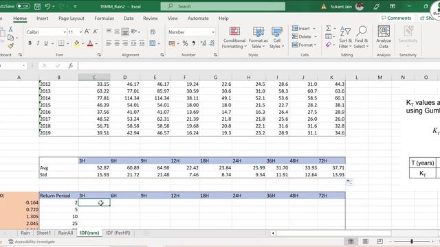
Task: Apply the yellow fill color
Action: (x=76, y=43)
